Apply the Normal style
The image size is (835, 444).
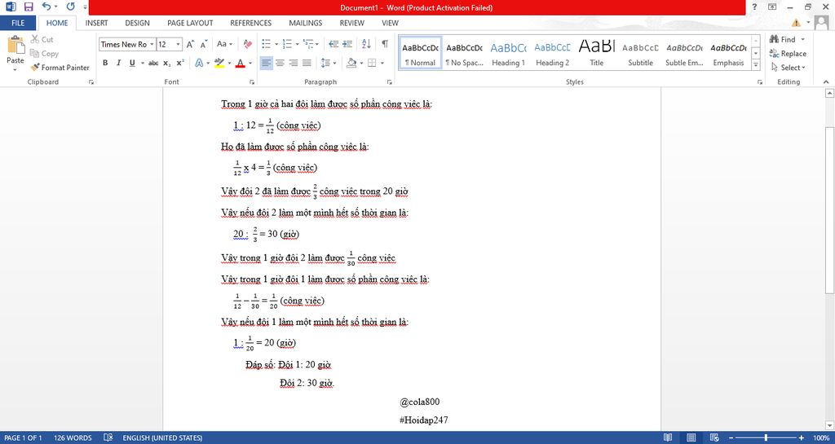pos(420,53)
